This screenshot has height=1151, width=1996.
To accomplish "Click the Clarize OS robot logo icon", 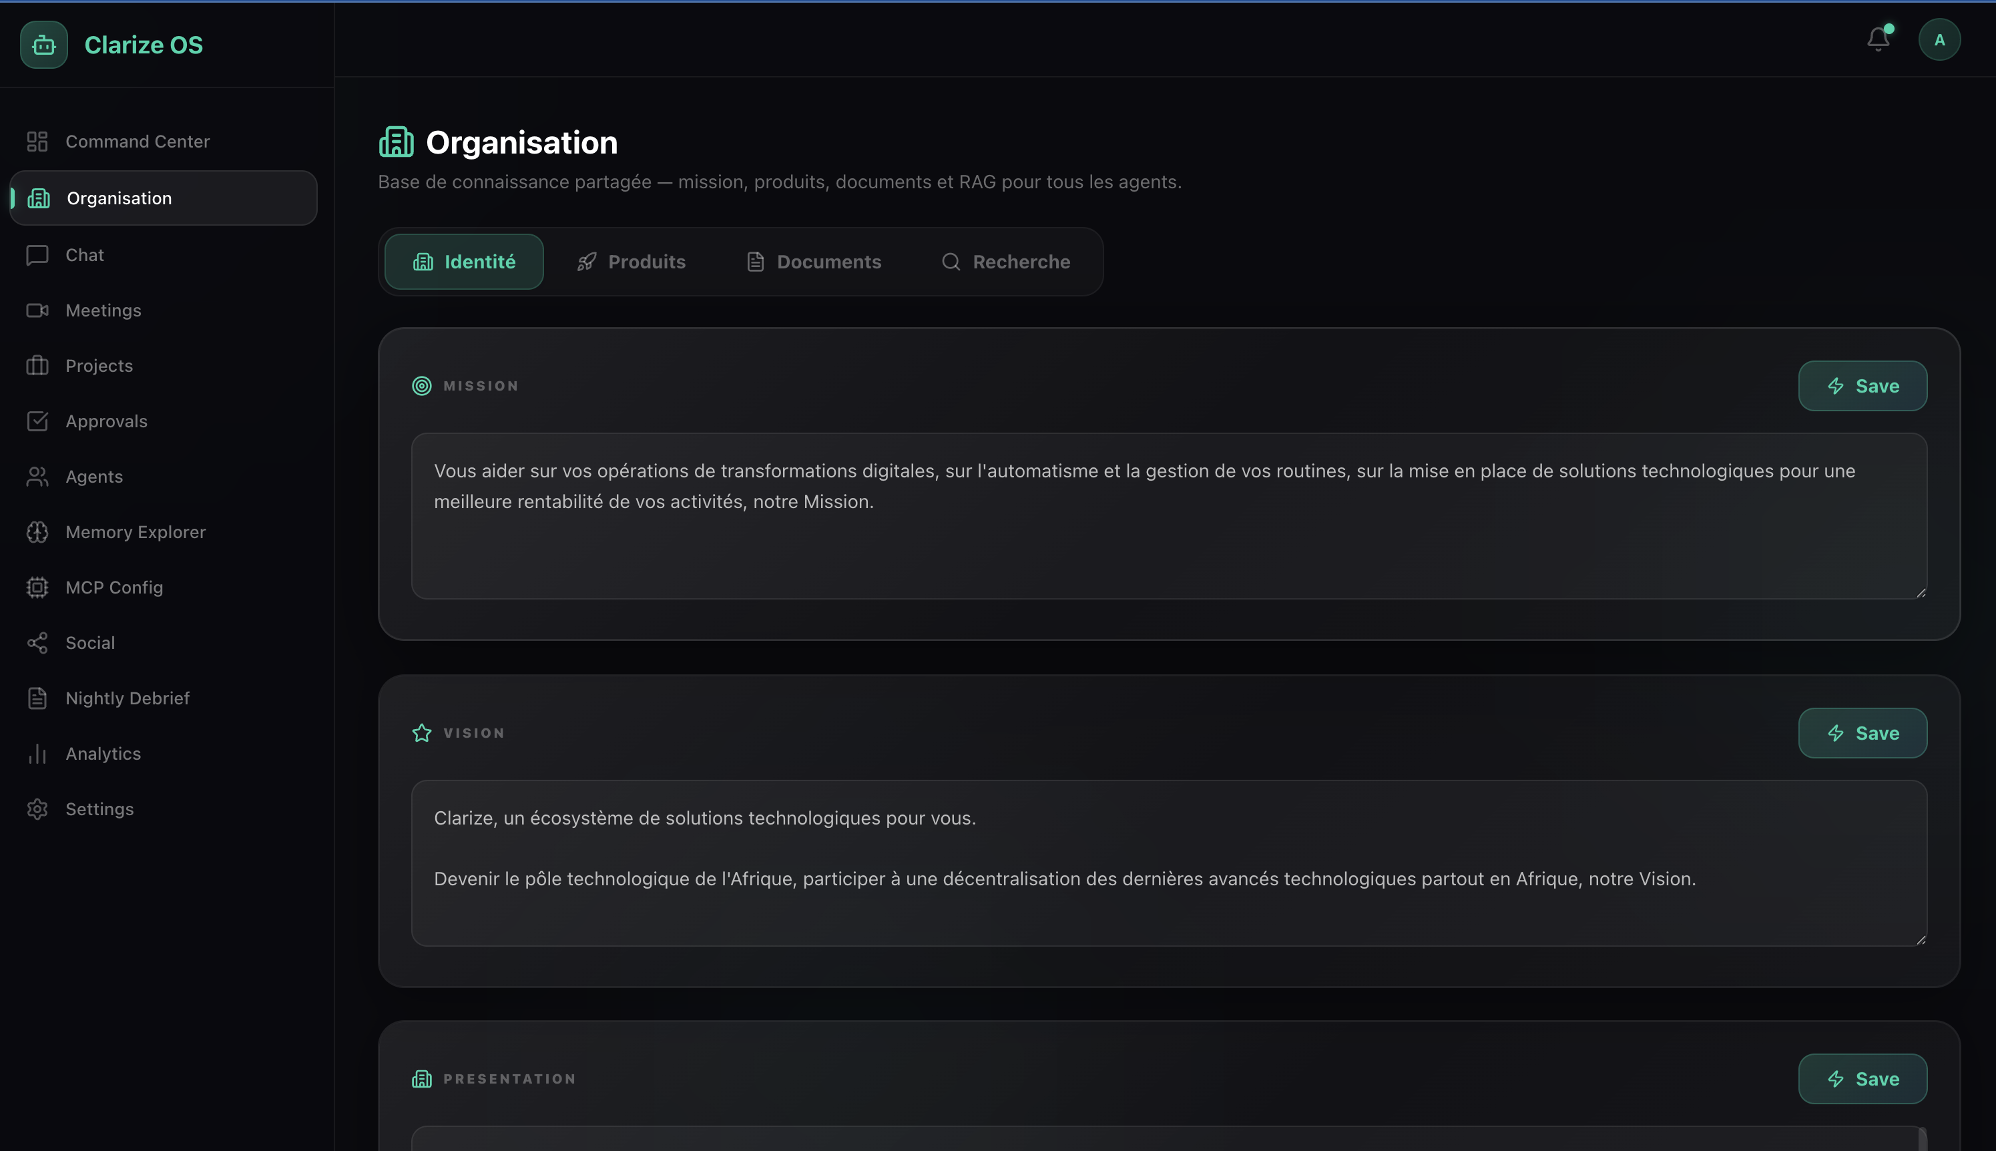I will 43,45.
